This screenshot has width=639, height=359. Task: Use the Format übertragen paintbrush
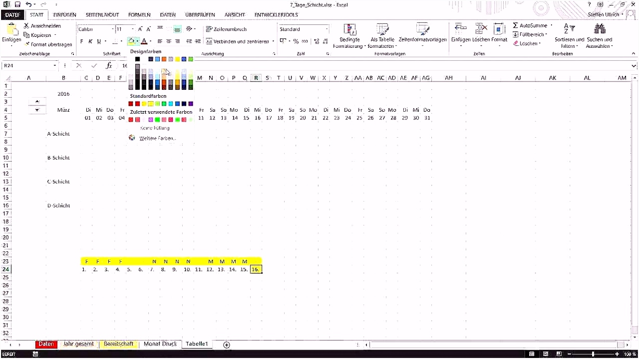(27, 45)
